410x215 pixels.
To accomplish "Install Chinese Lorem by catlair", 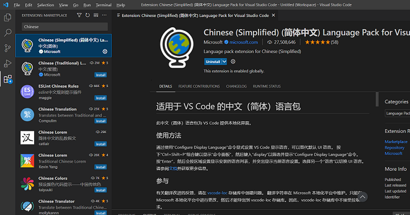I will 101,144.
